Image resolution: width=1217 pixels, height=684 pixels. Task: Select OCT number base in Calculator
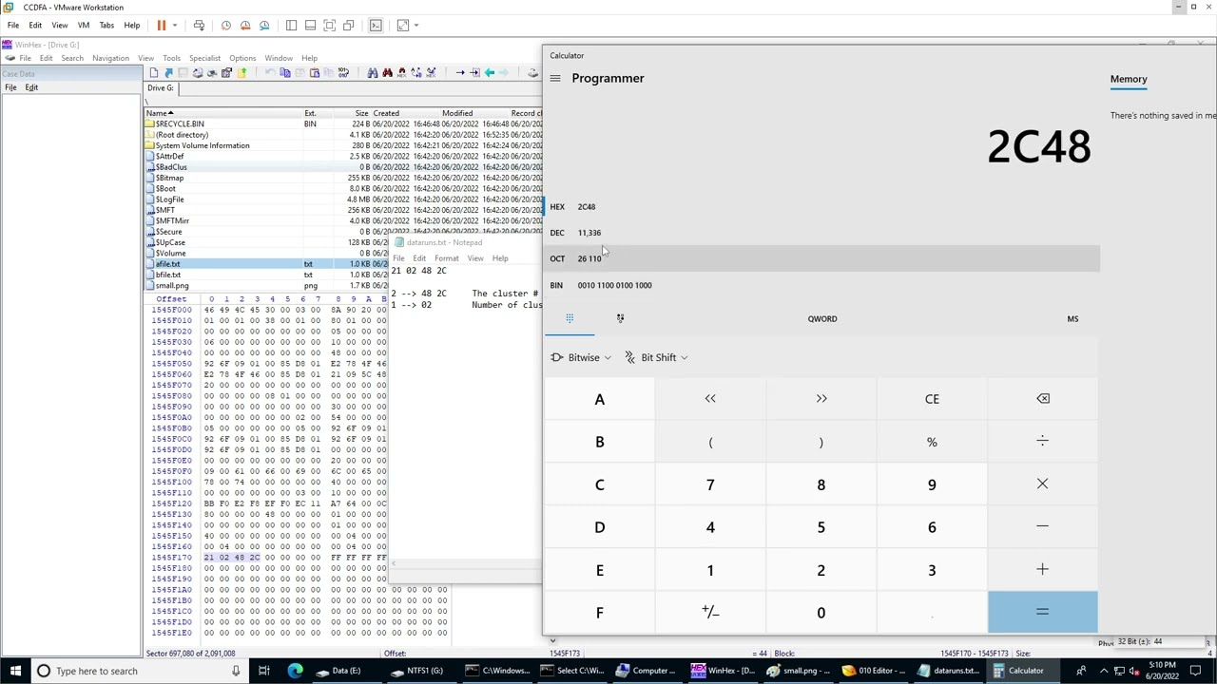point(821,258)
